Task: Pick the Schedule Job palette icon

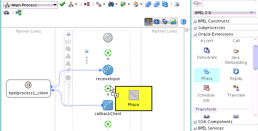Action: pos(207,88)
